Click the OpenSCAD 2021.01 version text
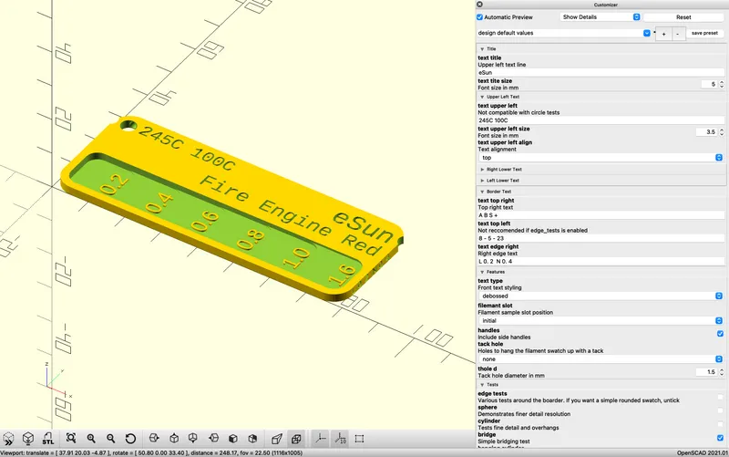Viewport: 729px width, 457px height. pyautogui.click(x=702, y=452)
